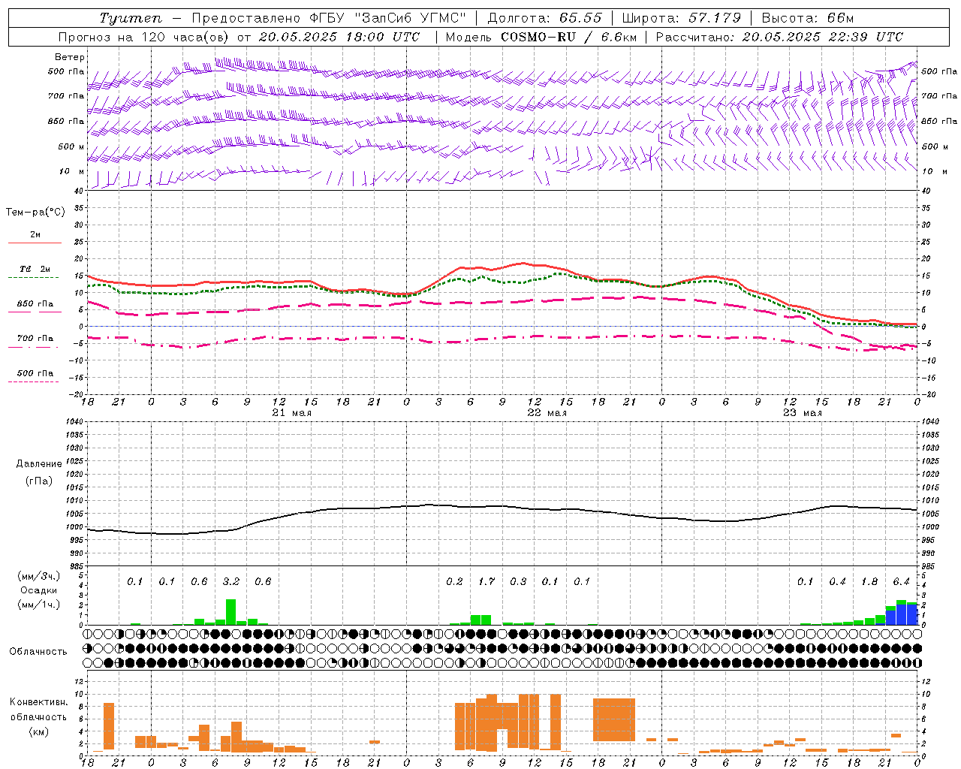The width and height of the screenshot is (961, 769).
Task: Click the "700 гПа" entry in temperature legend
Action: coord(35,338)
